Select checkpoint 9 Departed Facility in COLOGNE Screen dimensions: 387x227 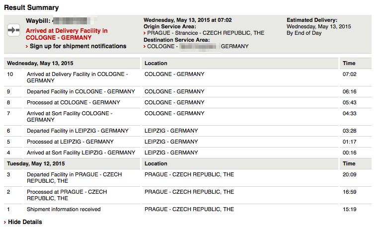tap(188, 91)
